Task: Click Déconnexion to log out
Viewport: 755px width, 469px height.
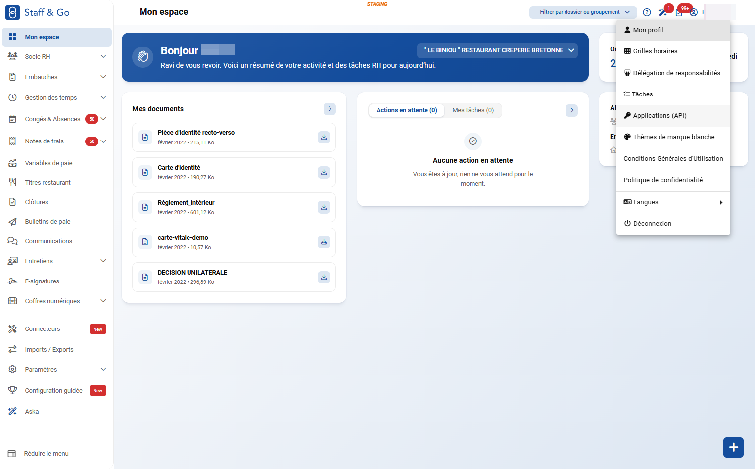Action: click(673, 224)
